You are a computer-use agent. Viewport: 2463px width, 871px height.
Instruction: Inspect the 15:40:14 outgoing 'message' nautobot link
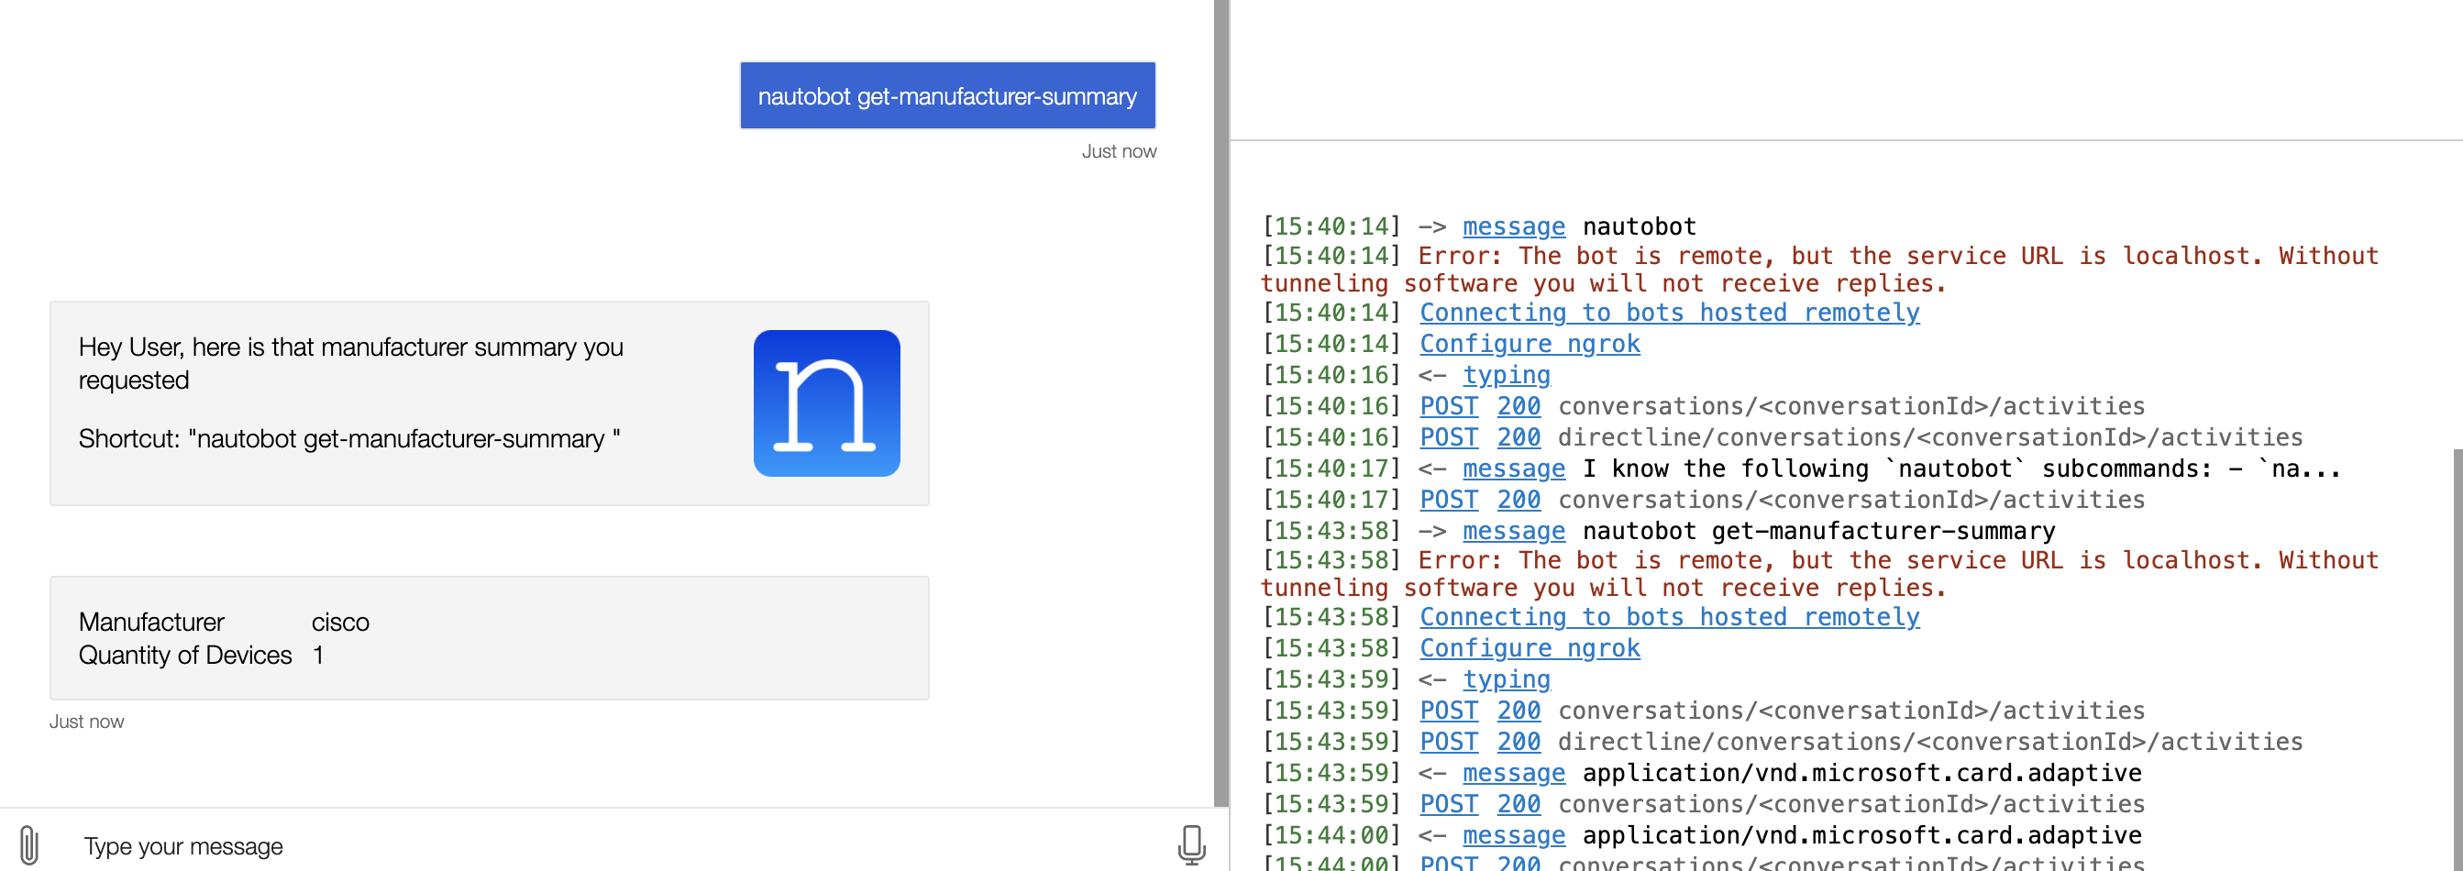(x=1513, y=226)
